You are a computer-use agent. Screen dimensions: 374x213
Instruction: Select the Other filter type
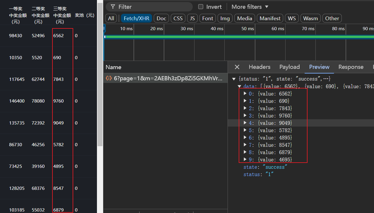[x=332, y=18]
